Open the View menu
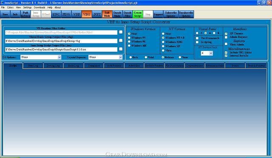 click(x=18, y=8)
